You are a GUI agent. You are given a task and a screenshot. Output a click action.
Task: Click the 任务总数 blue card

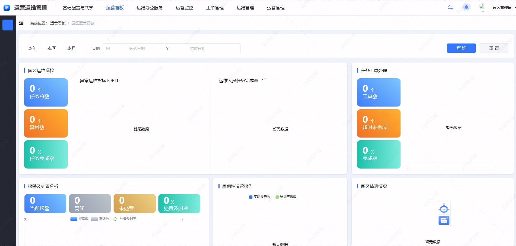pyautogui.click(x=46, y=92)
